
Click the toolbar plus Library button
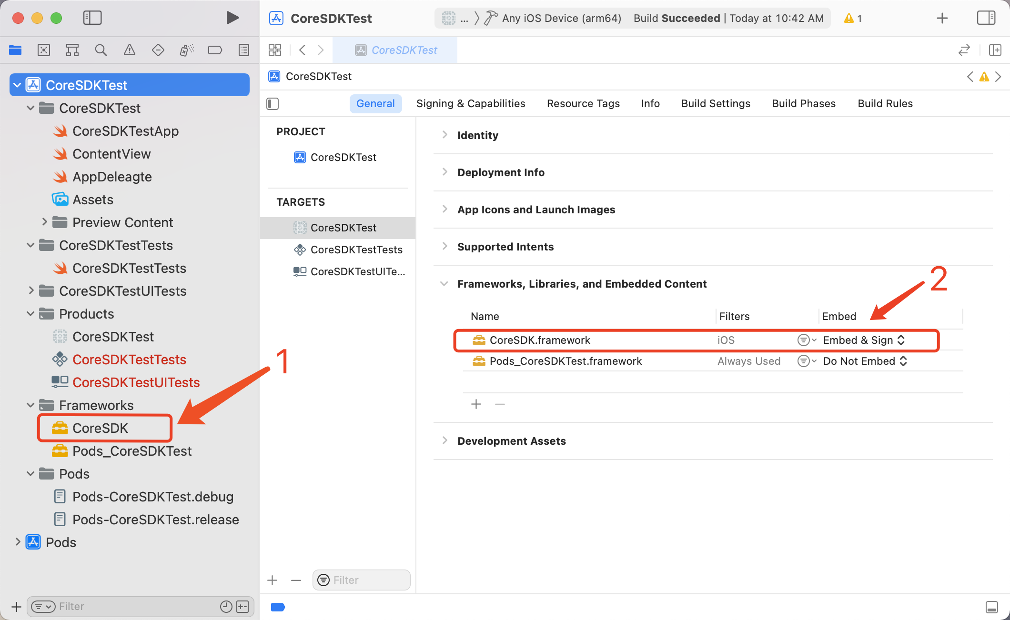942,18
